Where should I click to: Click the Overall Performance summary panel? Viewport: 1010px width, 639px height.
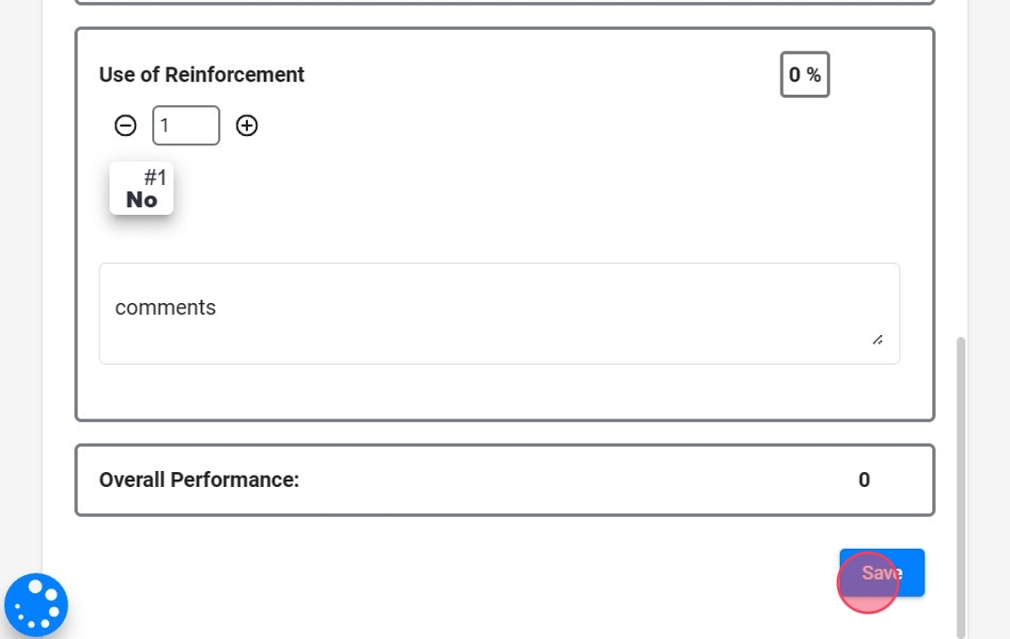click(564, 480)
